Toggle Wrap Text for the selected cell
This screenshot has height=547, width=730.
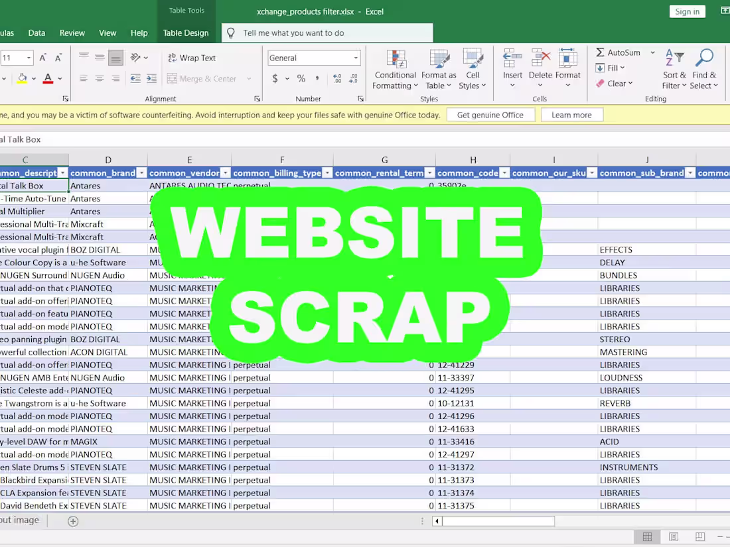(x=192, y=58)
